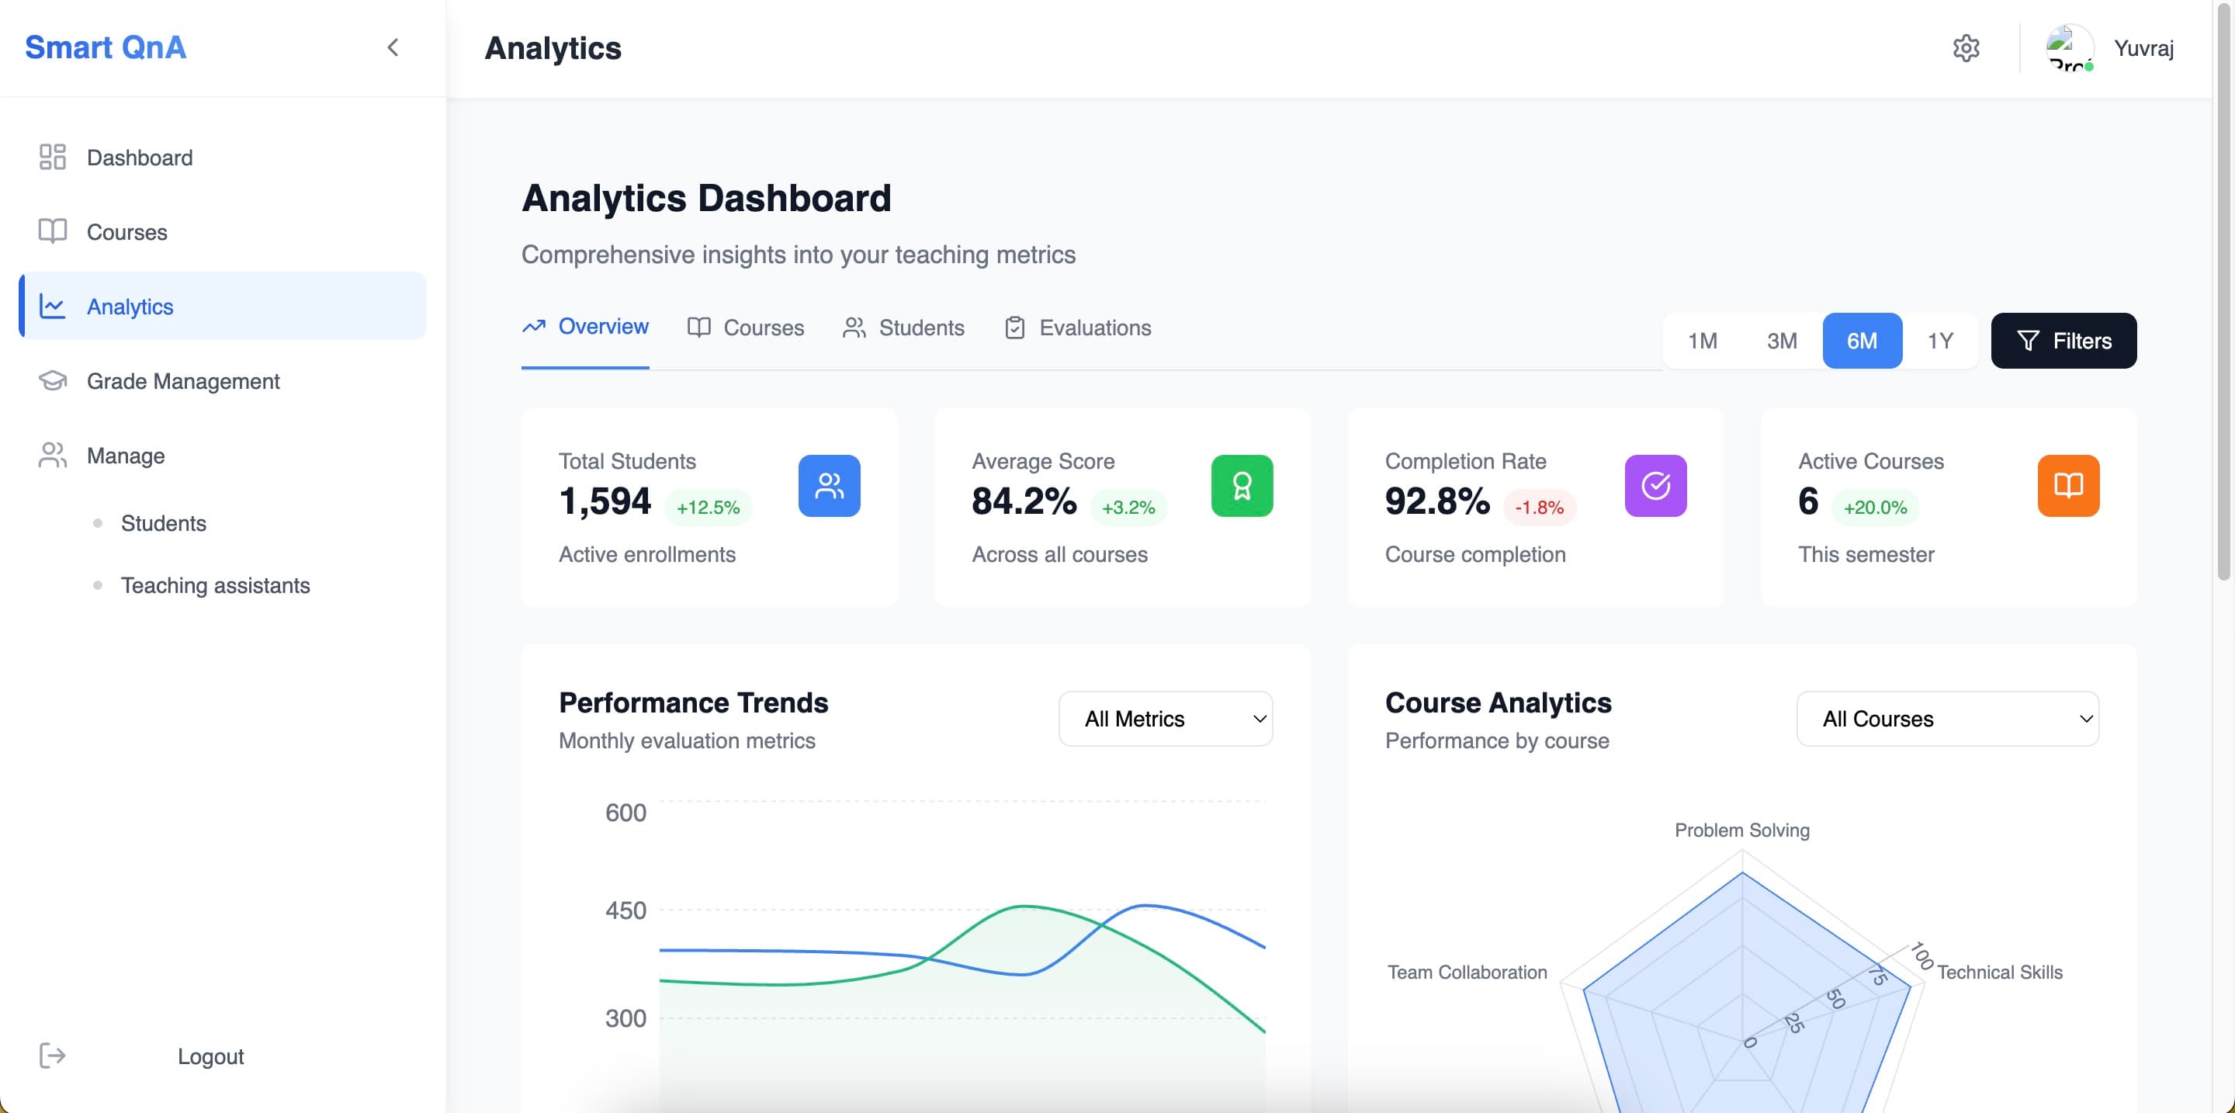Click the Problem Solving radar label
2235x1113 pixels.
pyautogui.click(x=1742, y=830)
